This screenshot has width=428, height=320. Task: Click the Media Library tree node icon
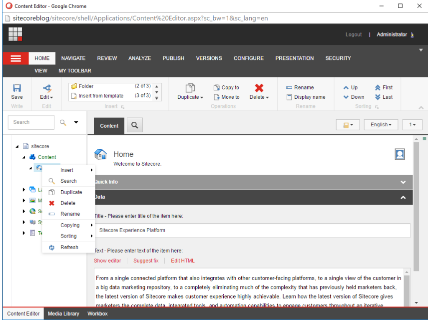point(32,200)
